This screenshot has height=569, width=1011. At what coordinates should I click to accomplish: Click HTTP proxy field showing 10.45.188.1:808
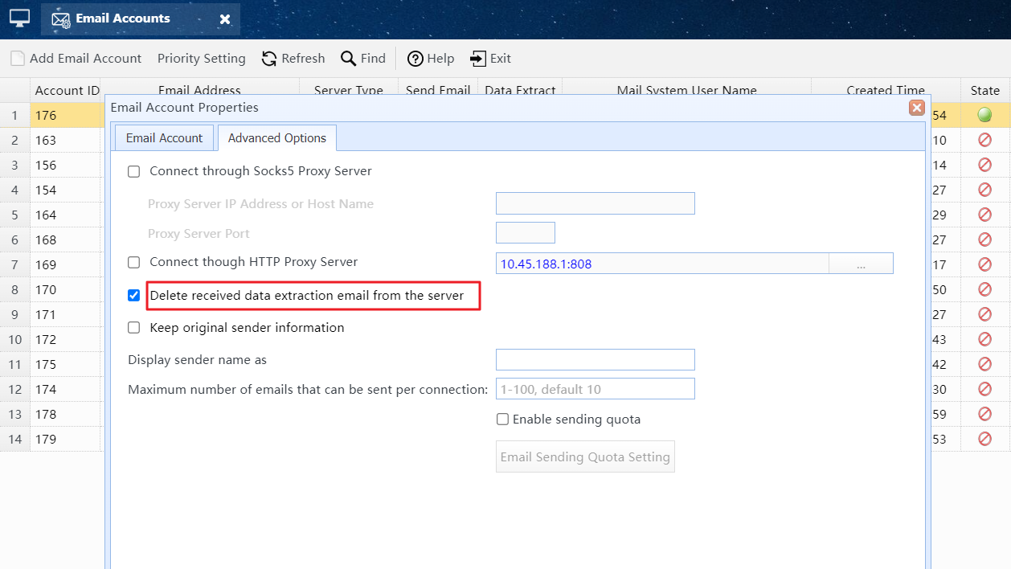pyautogui.click(x=662, y=264)
